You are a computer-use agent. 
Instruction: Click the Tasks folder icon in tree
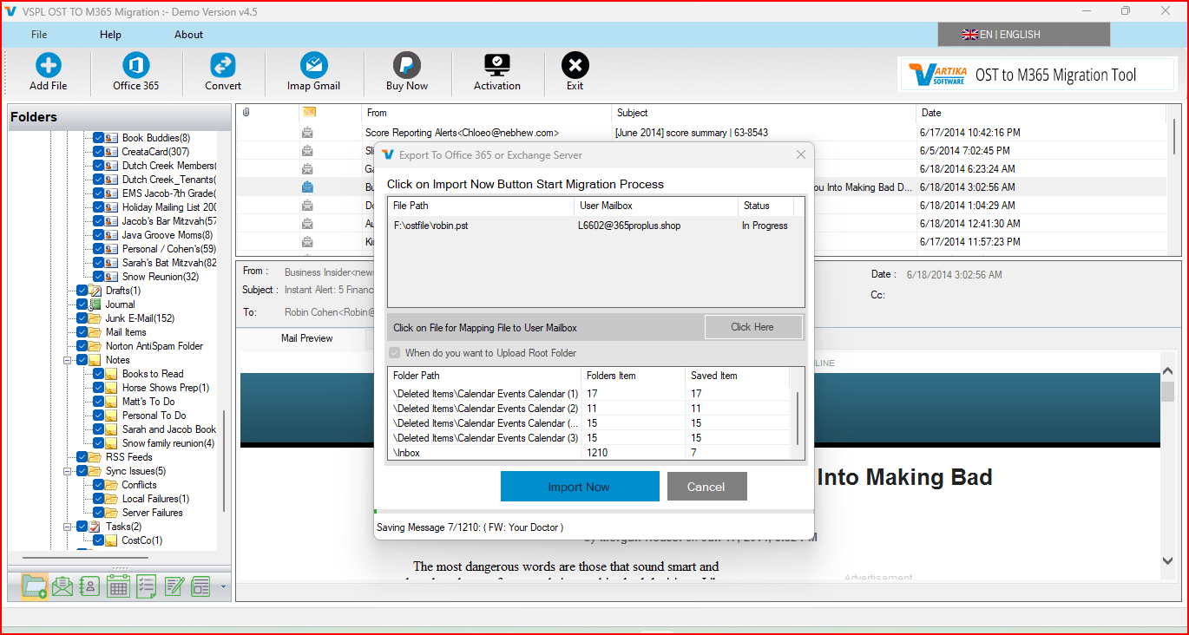pos(95,527)
